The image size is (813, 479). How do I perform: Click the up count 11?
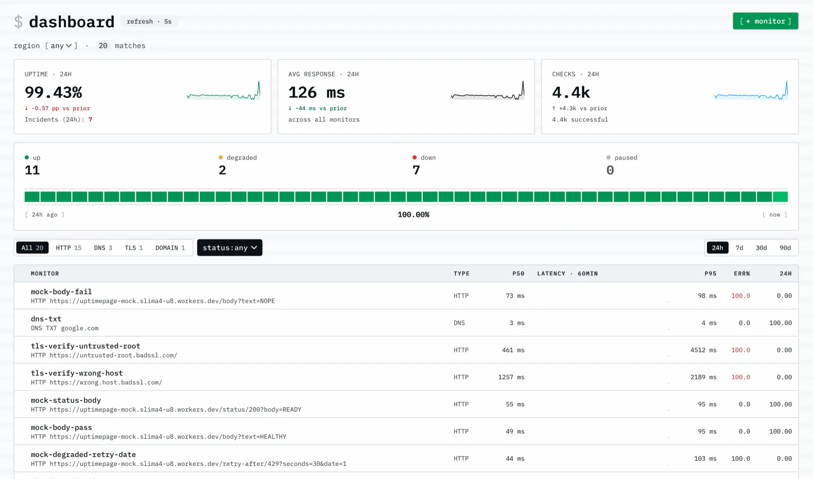(x=32, y=170)
